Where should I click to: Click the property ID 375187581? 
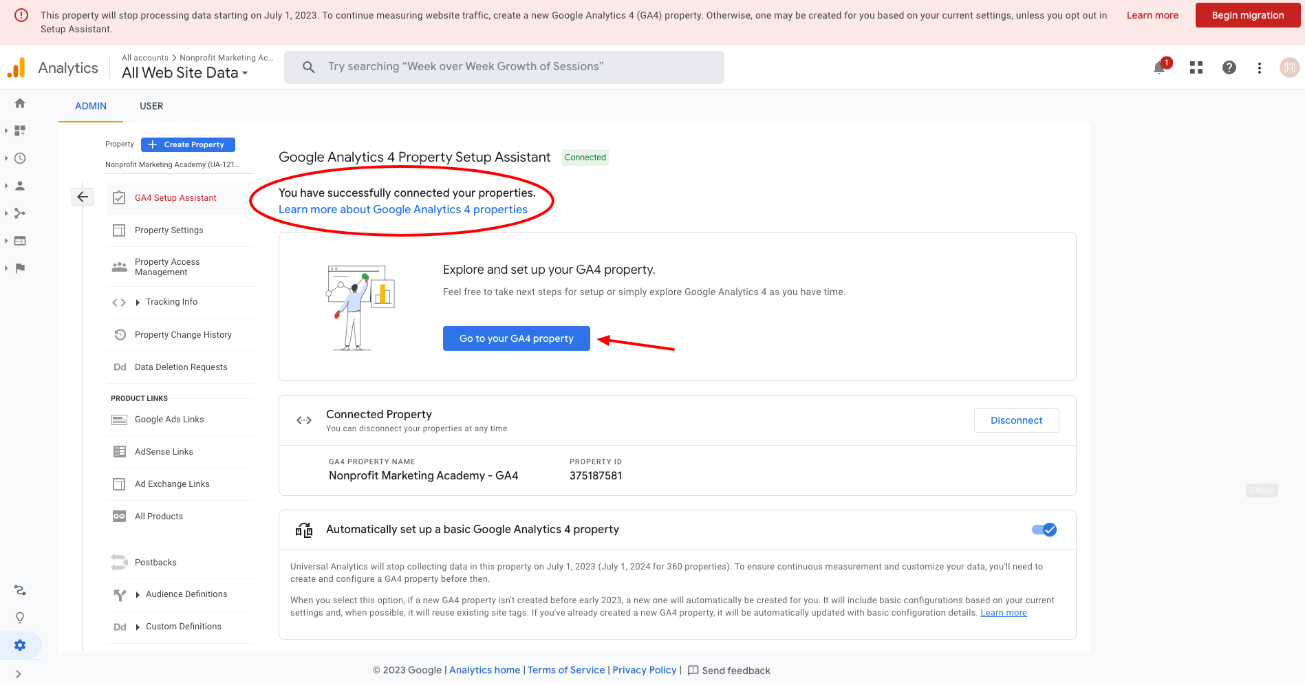tap(596, 476)
